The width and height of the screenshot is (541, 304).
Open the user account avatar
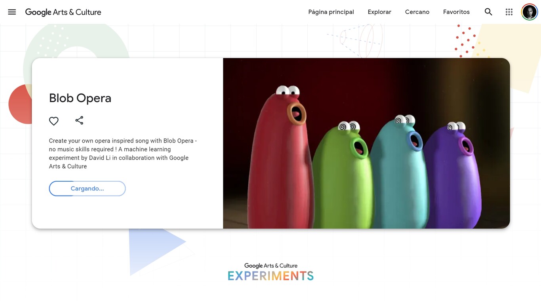530,12
